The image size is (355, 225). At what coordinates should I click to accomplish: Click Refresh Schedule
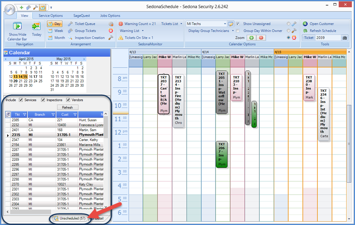pyautogui.click(x=320, y=31)
